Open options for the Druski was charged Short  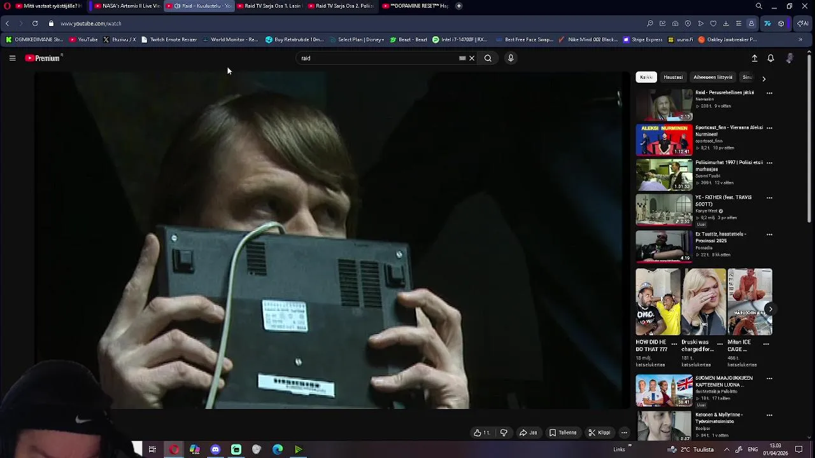(x=719, y=343)
